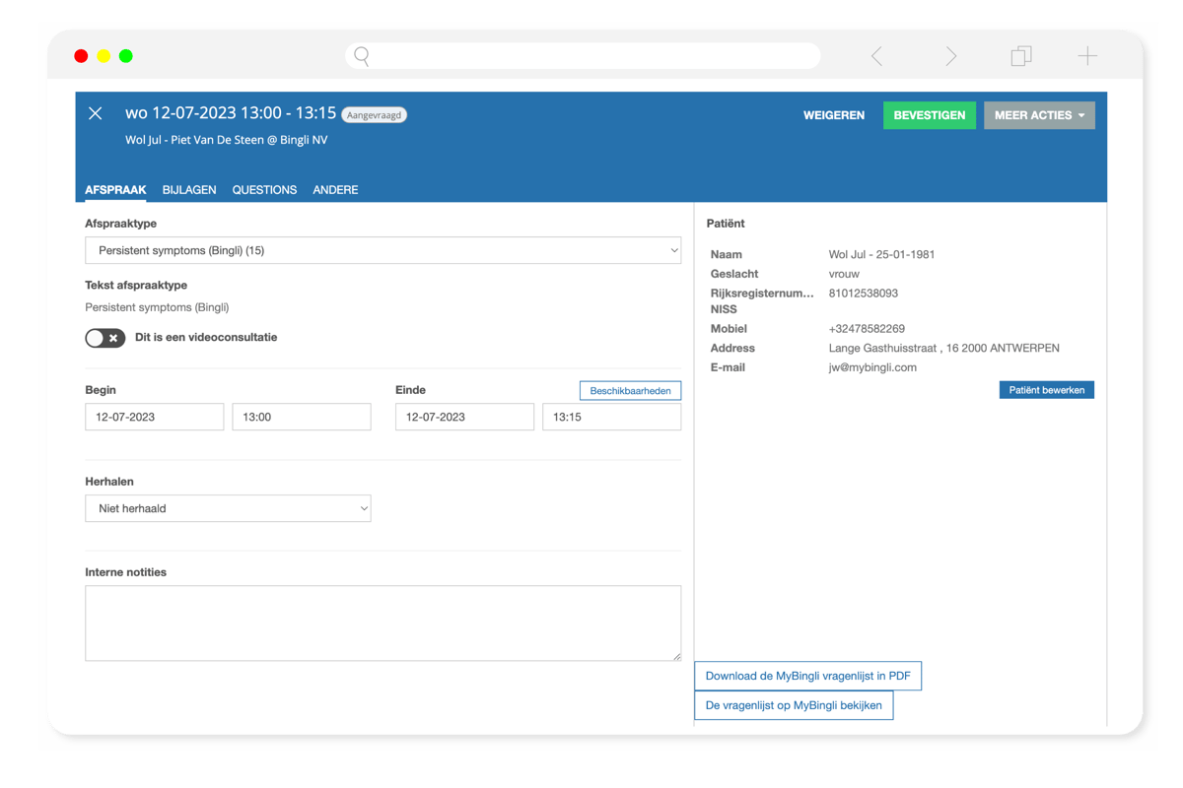This screenshot has height=788, width=1183.
Task: Click the green window maximize dot
Action: [126, 56]
